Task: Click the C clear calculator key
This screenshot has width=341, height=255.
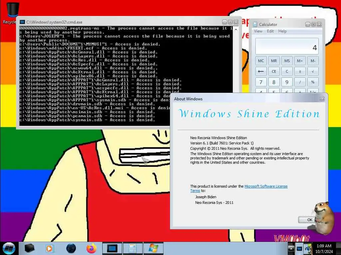Action: [x=287, y=71]
